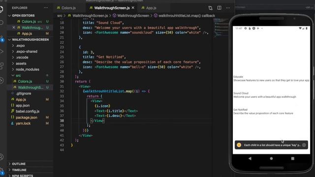
Task: Click 'Educate' text in emulator
Action: [x=238, y=77]
